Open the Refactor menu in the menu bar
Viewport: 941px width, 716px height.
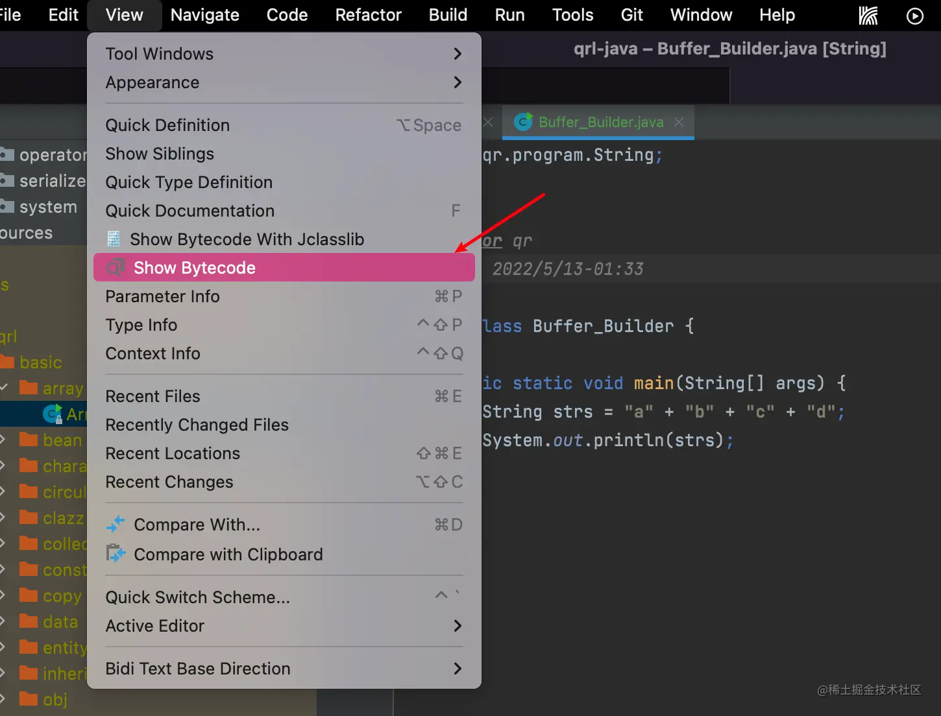coord(368,15)
